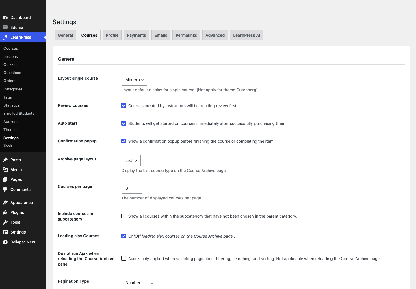Switch to the Permalinks tab
The image size is (416, 289).
pyautogui.click(x=186, y=35)
